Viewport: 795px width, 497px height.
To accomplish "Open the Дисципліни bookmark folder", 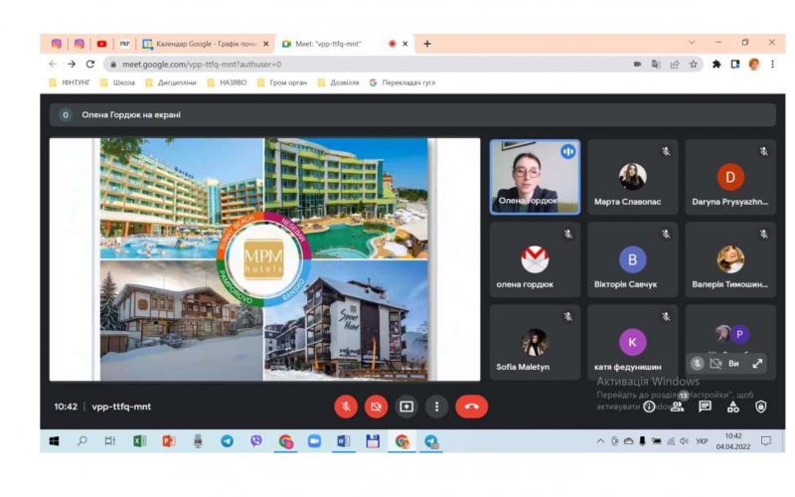I will (171, 83).
